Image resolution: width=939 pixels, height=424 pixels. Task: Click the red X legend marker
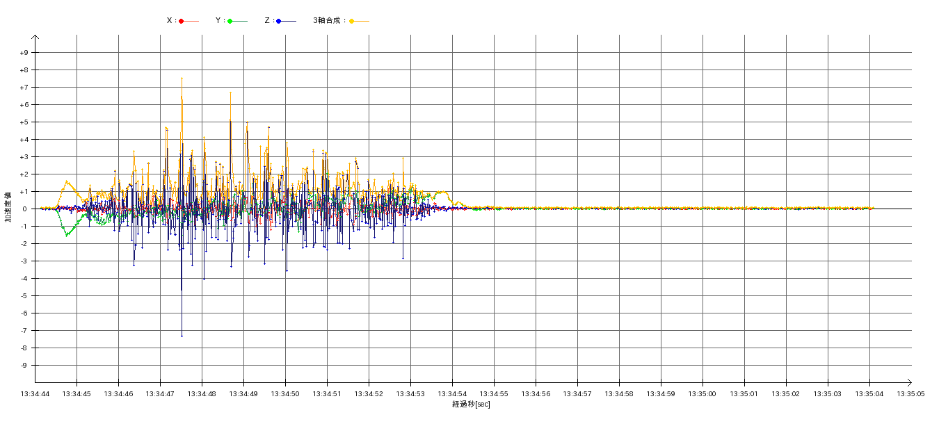click(x=182, y=21)
